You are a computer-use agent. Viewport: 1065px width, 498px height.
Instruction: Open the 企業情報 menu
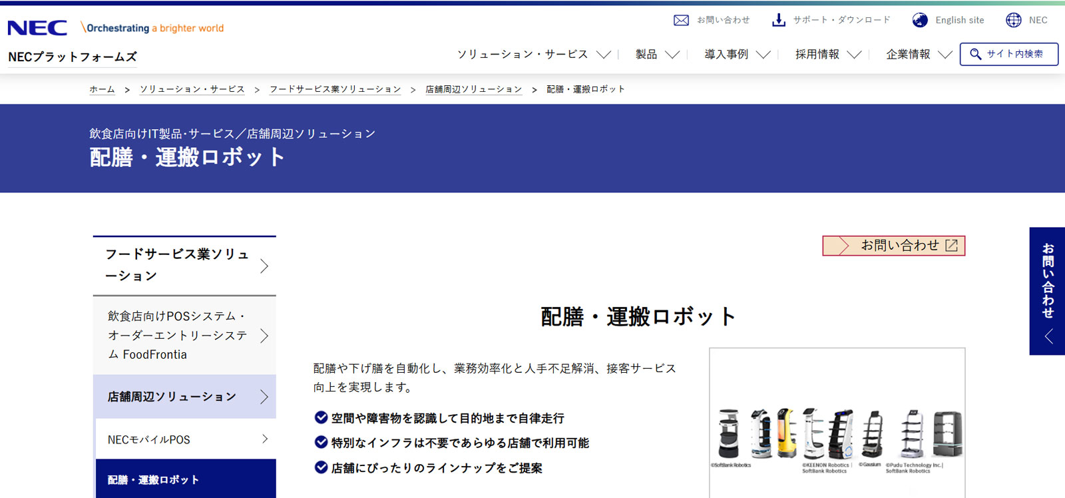click(x=908, y=54)
